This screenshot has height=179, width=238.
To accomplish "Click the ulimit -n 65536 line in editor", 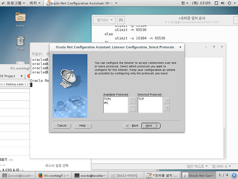I will pyautogui.click(x=131, y=30).
